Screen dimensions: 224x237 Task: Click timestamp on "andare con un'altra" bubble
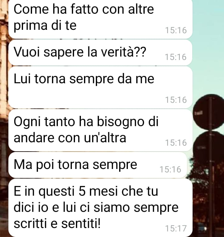click(x=176, y=143)
